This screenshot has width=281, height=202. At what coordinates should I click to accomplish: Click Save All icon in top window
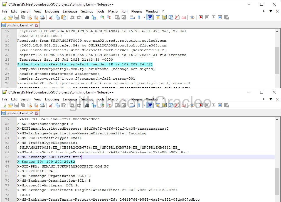coord(23,17)
